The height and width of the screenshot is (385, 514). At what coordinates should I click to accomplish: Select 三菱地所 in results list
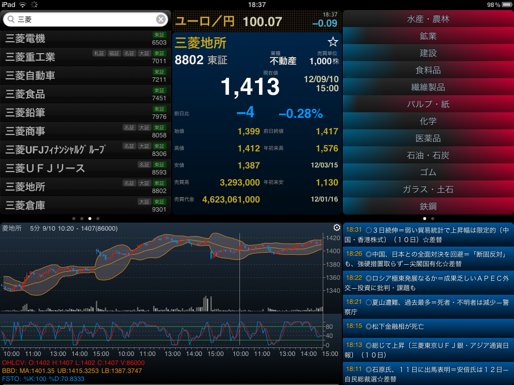(x=85, y=187)
